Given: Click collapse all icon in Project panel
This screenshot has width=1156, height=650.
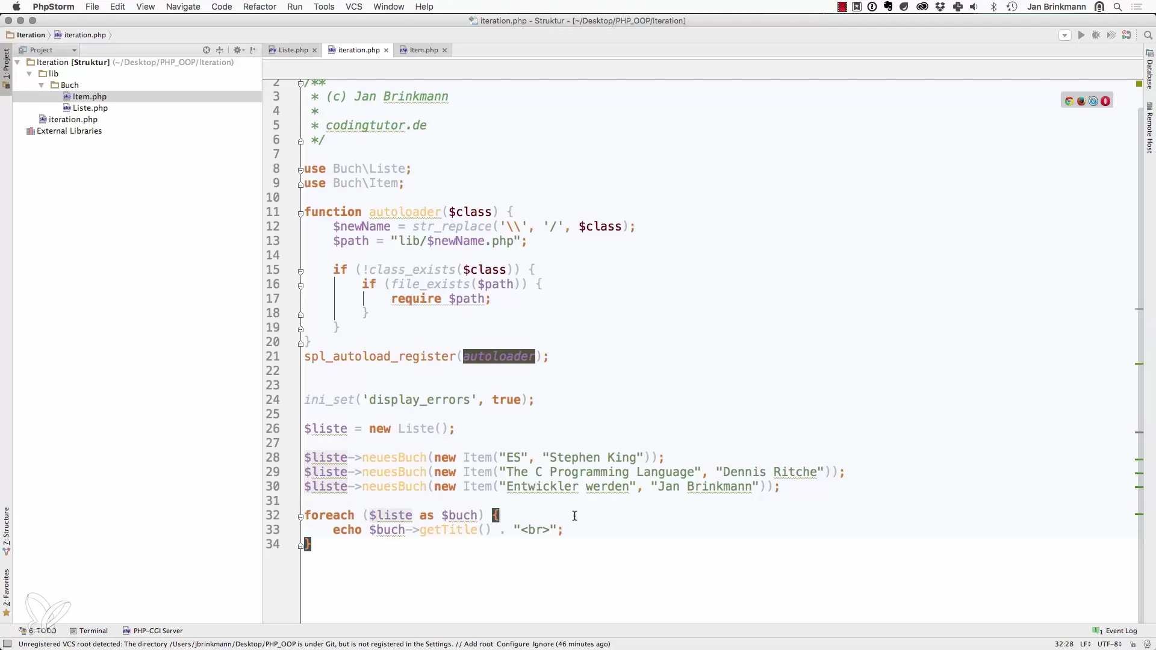Looking at the screenshot, I should (220, 50).
